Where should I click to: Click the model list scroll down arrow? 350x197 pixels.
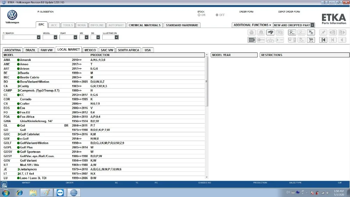click(x=206, y=177)
